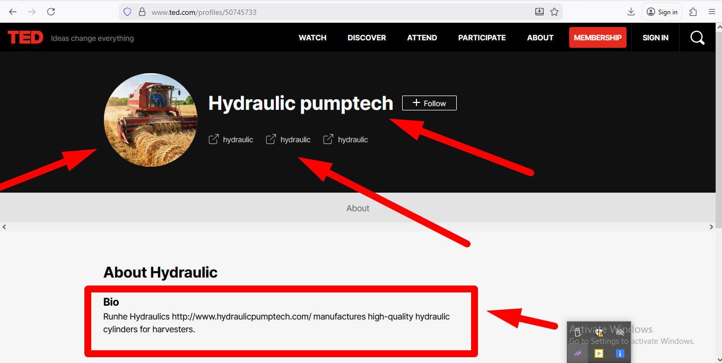Viewport: 722px width, 363px height.
Task: Click the right horizontal scroll arrow
Action: (711, 227)
